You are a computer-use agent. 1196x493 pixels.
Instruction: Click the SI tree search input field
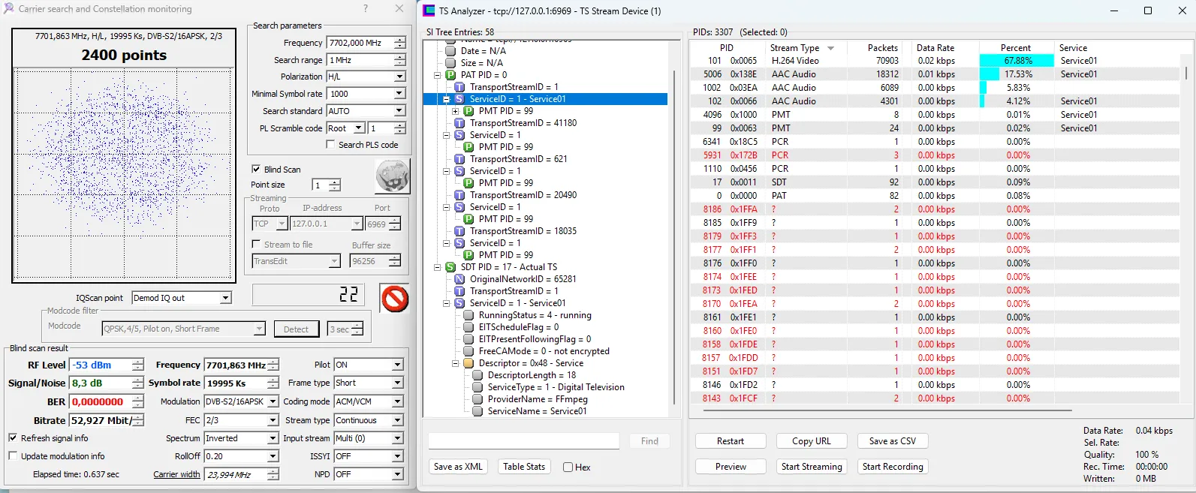pyautogui.click(x=523, y=441)
